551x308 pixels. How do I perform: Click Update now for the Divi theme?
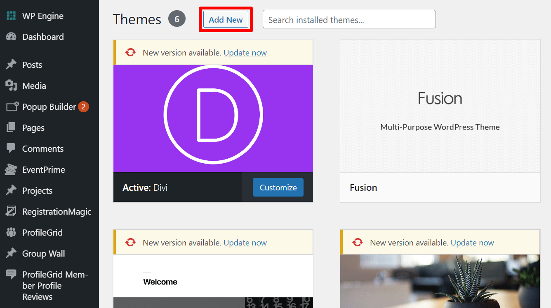click(x=245, y=53)
